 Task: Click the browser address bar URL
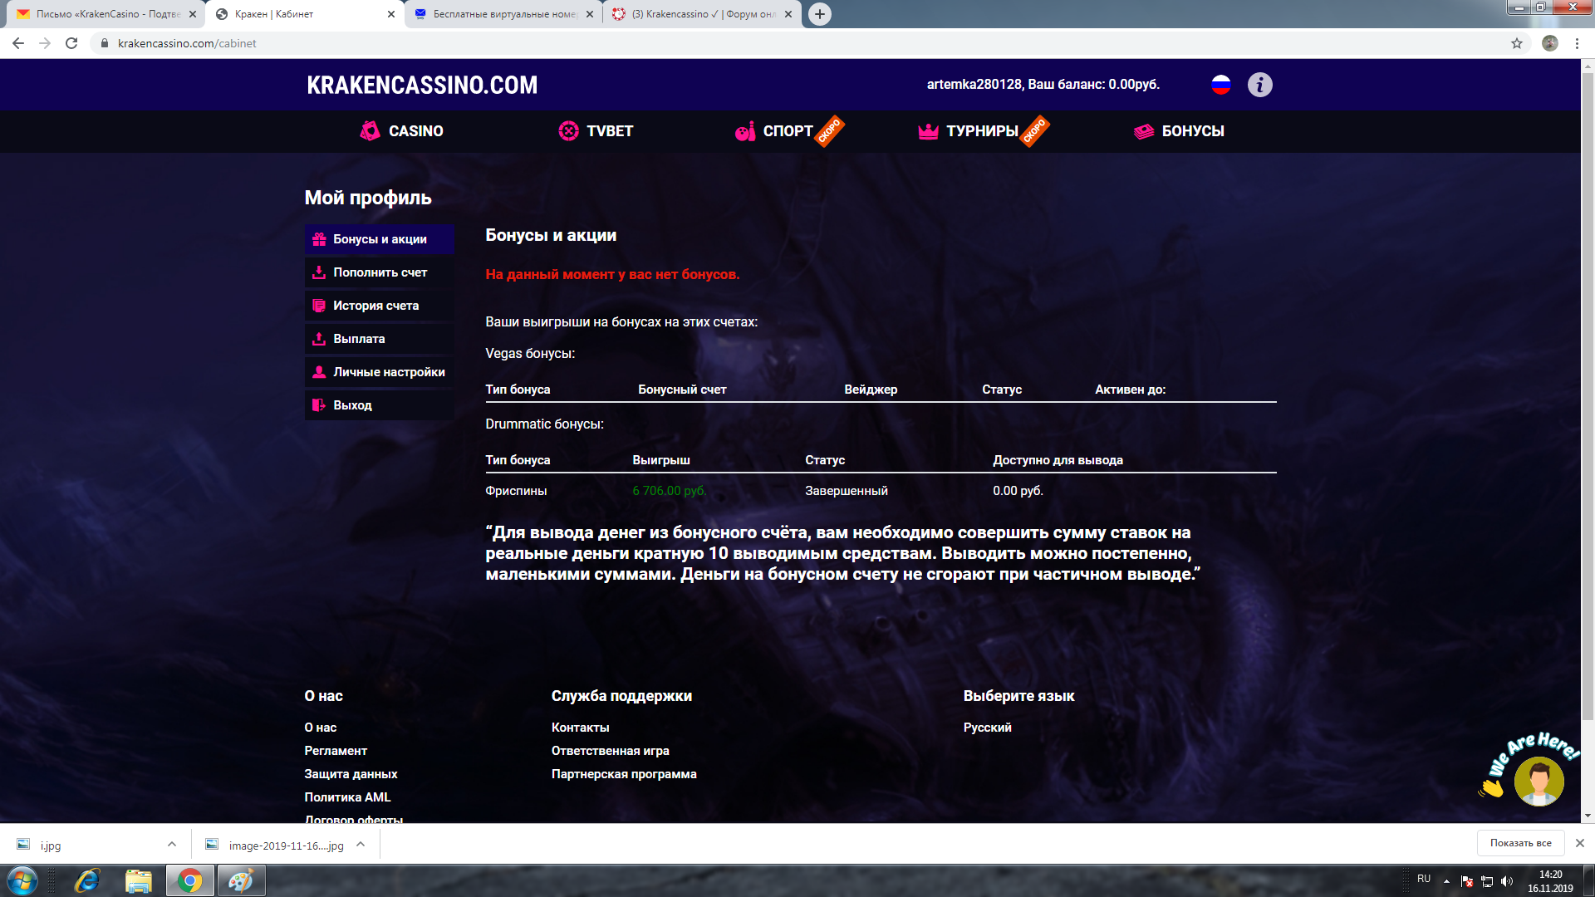point(187,43)
